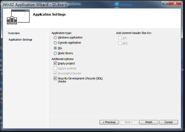Go back with the Previous button
Screen dimensions: 185x132
109,122
